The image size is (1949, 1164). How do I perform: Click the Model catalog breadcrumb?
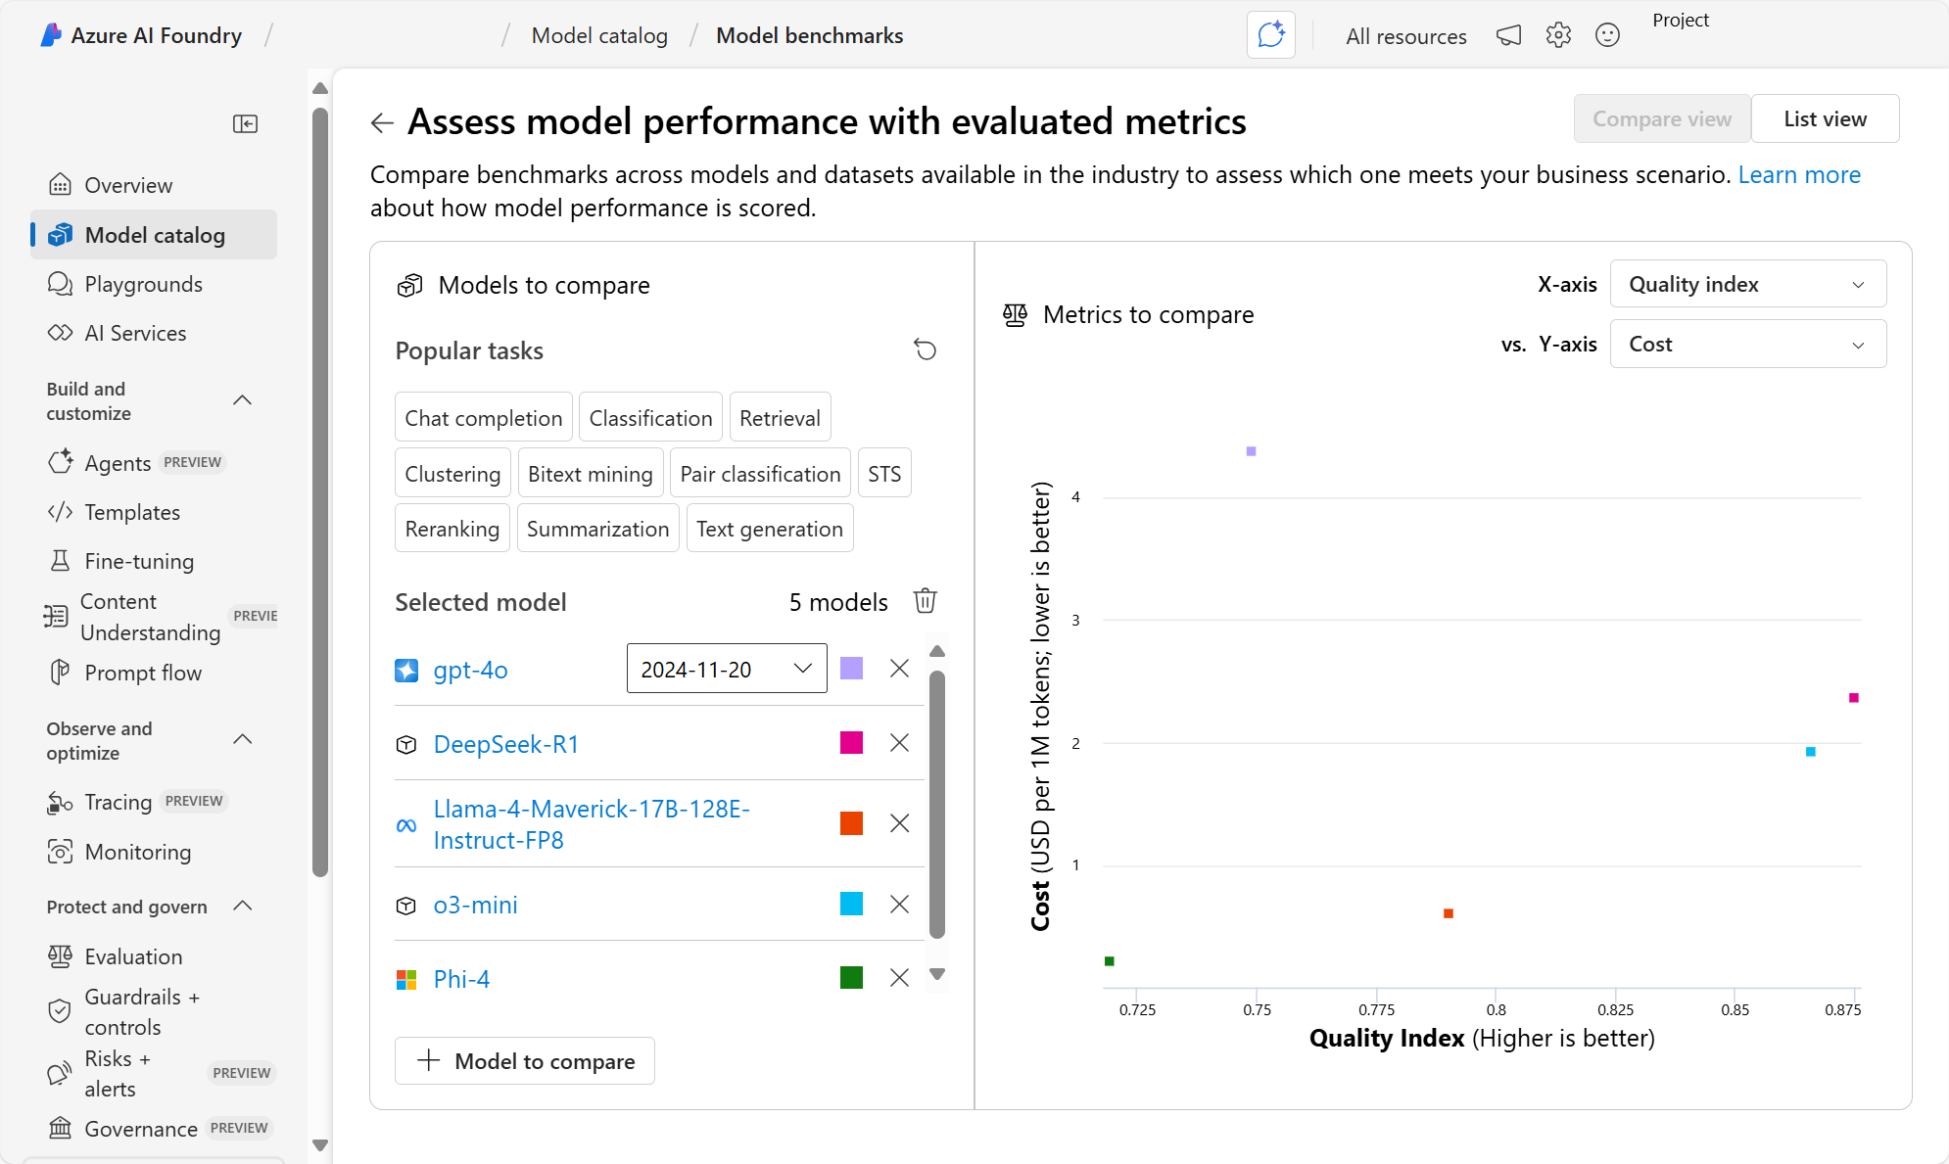599,35
